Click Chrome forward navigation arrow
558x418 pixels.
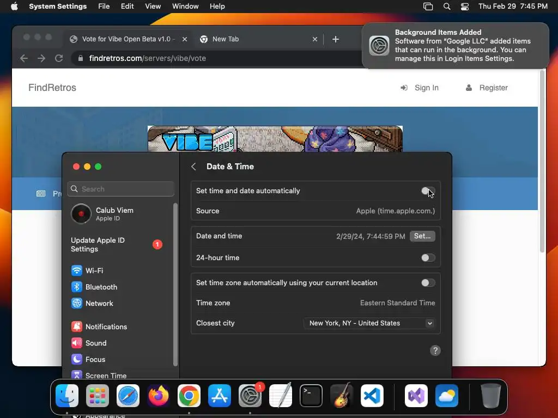point(41,58)
